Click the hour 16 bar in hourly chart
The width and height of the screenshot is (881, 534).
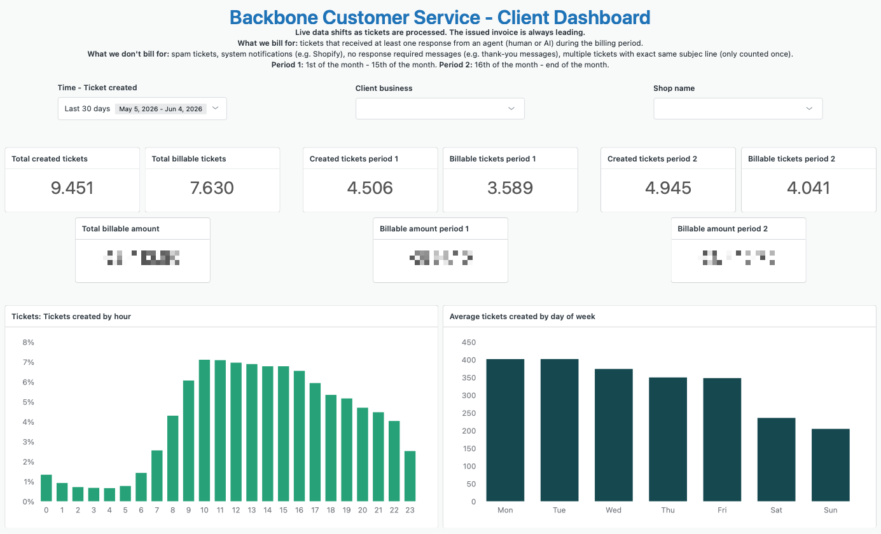pyautogui.click(x=299, y=436)
